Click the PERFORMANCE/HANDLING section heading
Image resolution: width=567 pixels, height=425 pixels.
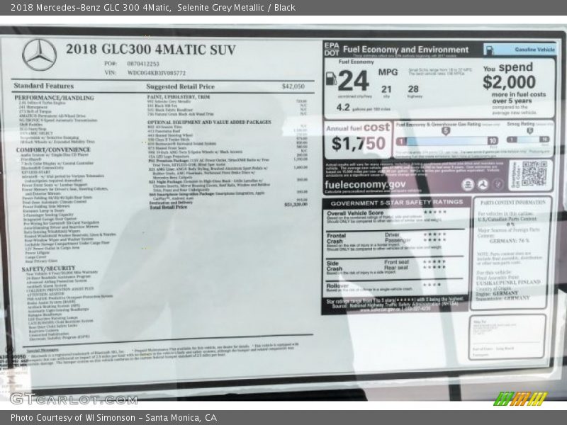point(54,98)
